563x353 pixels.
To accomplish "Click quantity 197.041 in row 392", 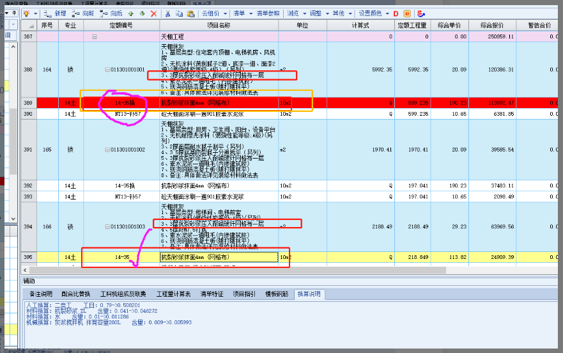I will (418, 186).
